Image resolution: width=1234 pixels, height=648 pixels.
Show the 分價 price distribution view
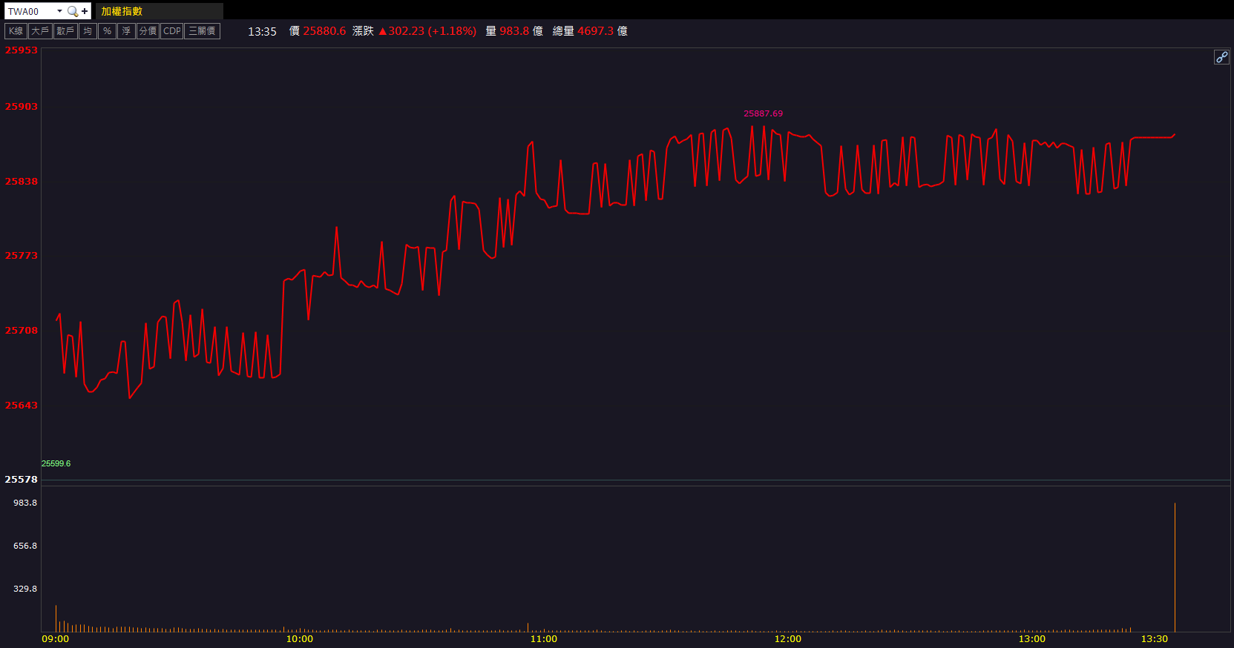click(148, 31)
